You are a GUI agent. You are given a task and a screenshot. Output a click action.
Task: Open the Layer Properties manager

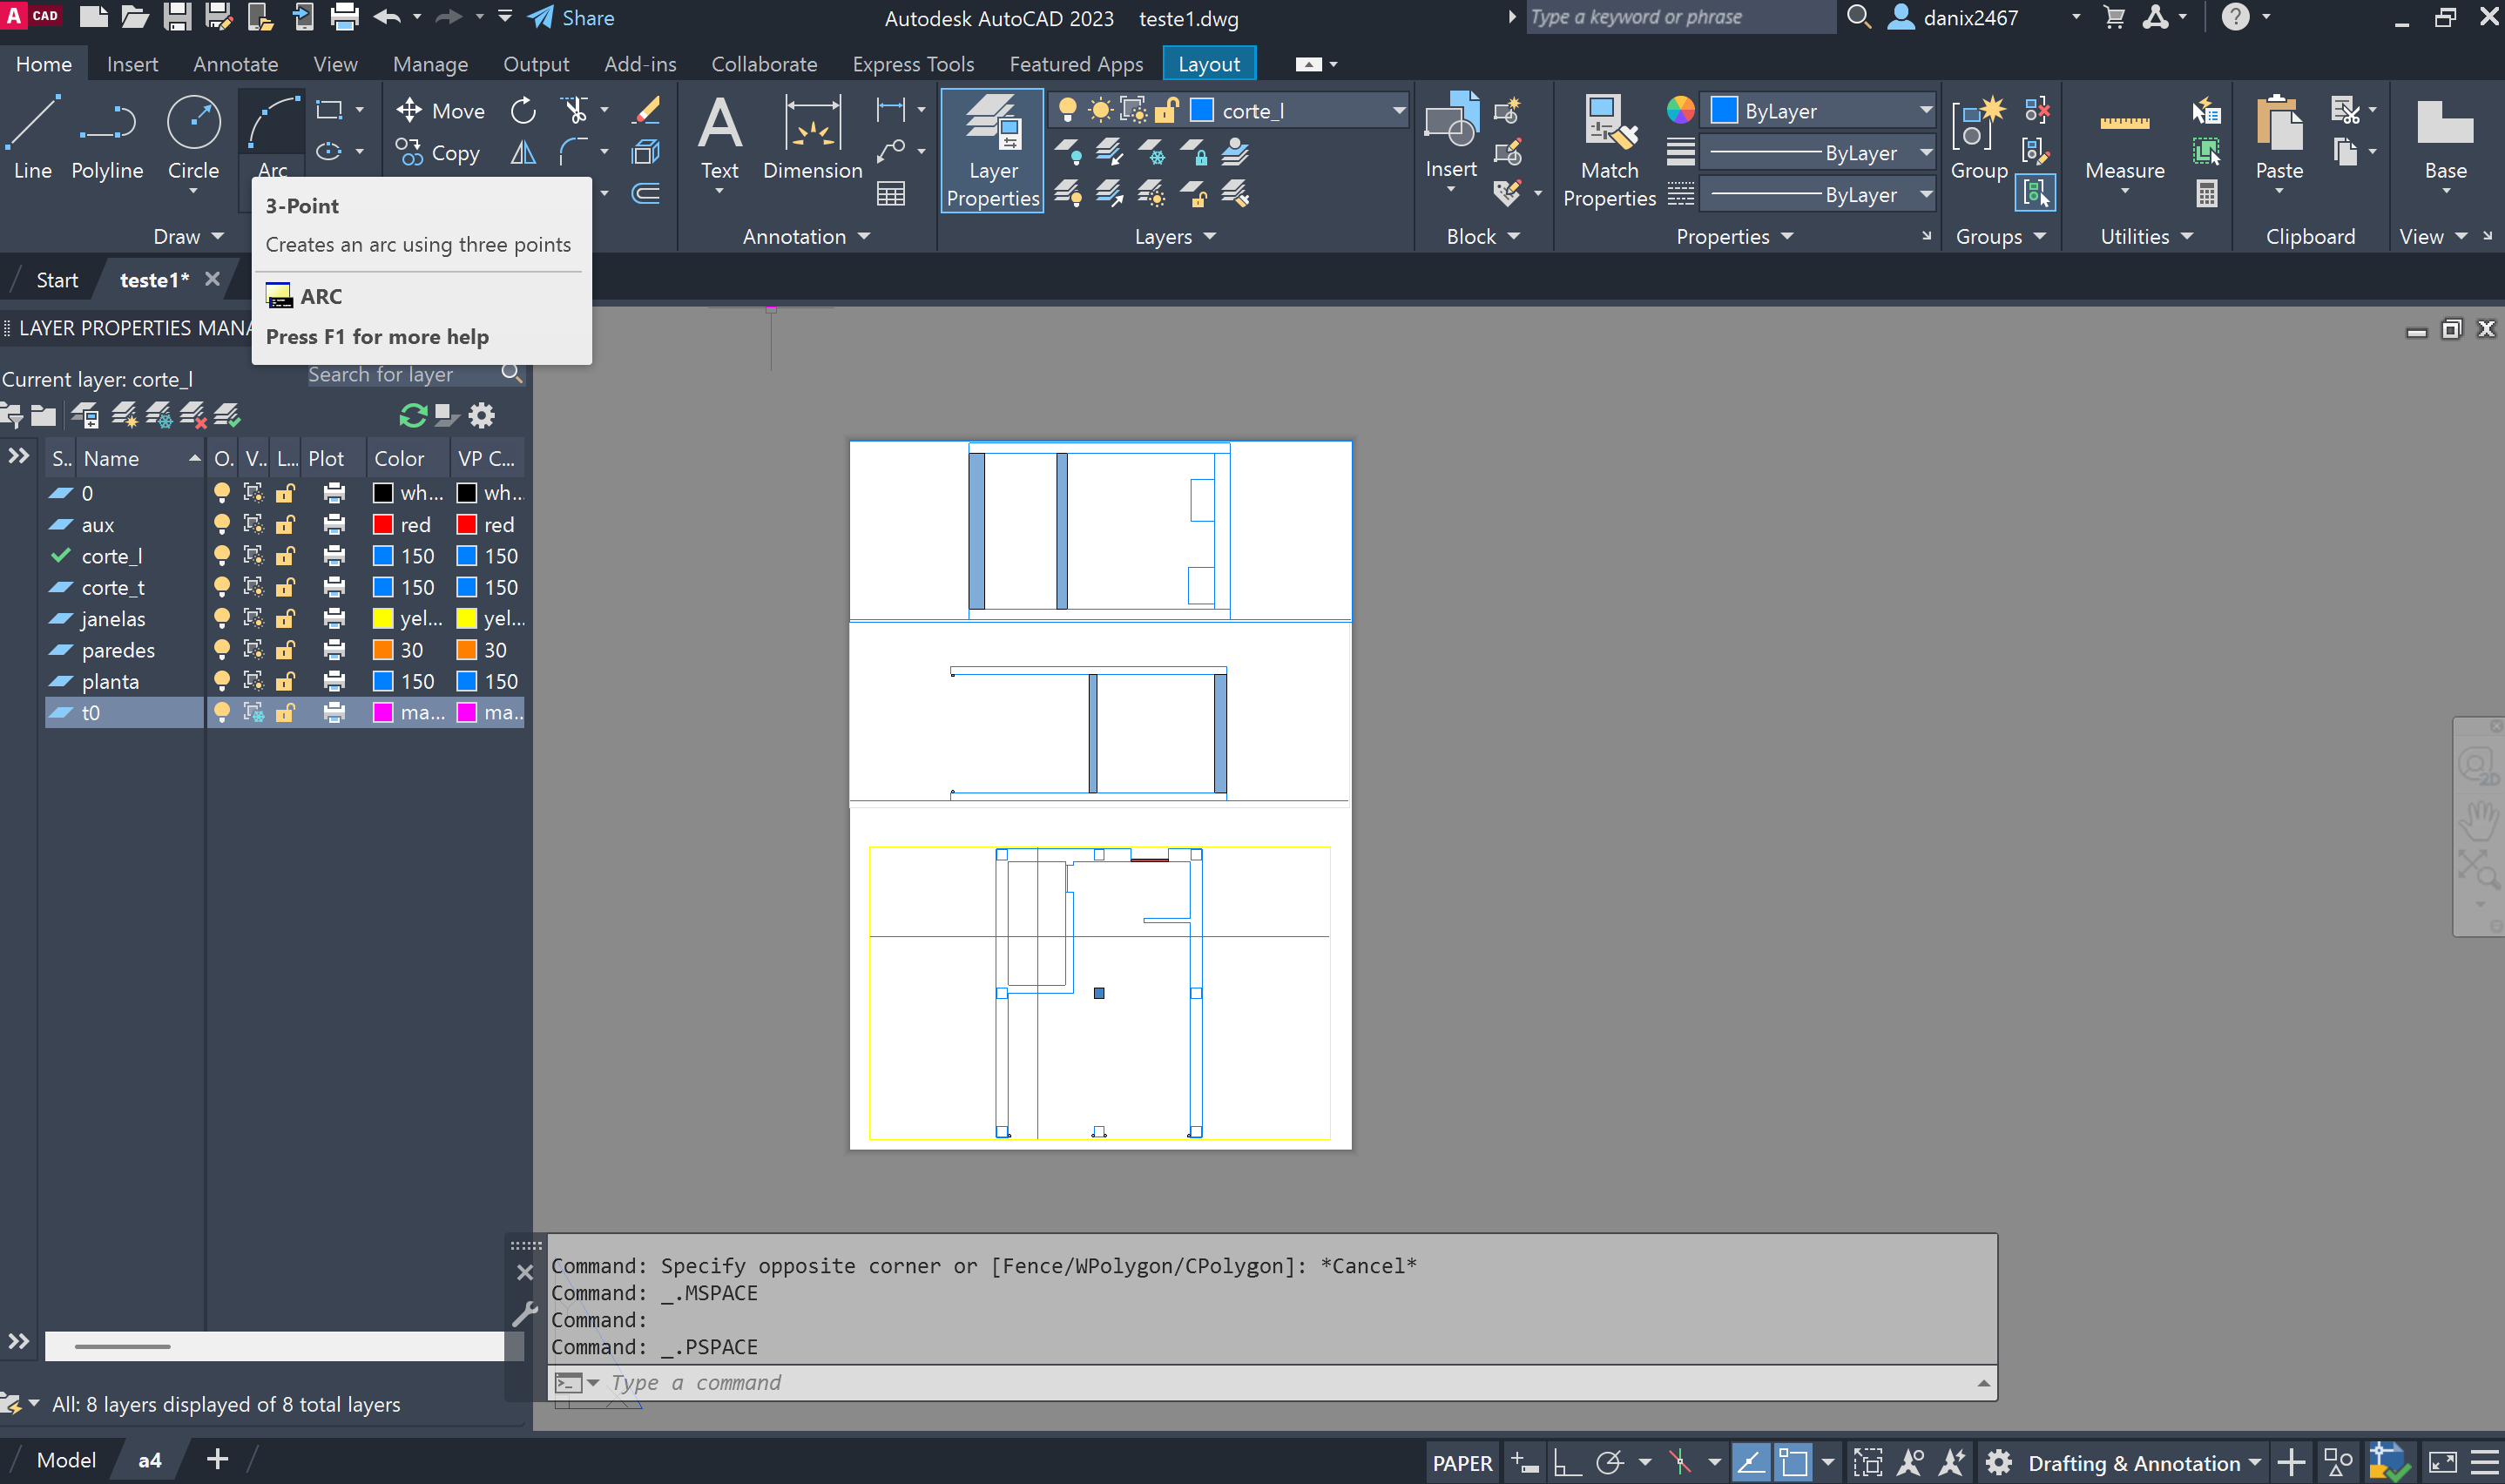992,150
